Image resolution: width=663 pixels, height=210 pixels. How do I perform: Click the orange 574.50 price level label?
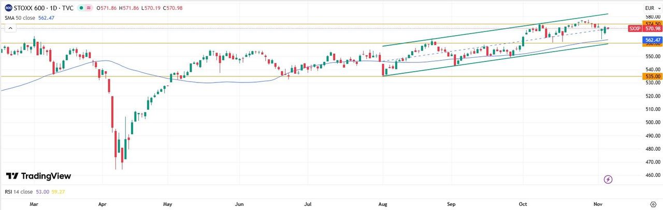652,24
